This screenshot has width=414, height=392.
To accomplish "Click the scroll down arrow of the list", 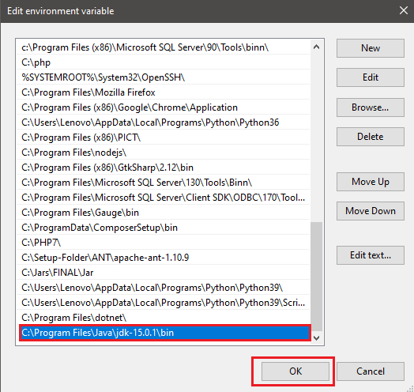I will point(316,337).
